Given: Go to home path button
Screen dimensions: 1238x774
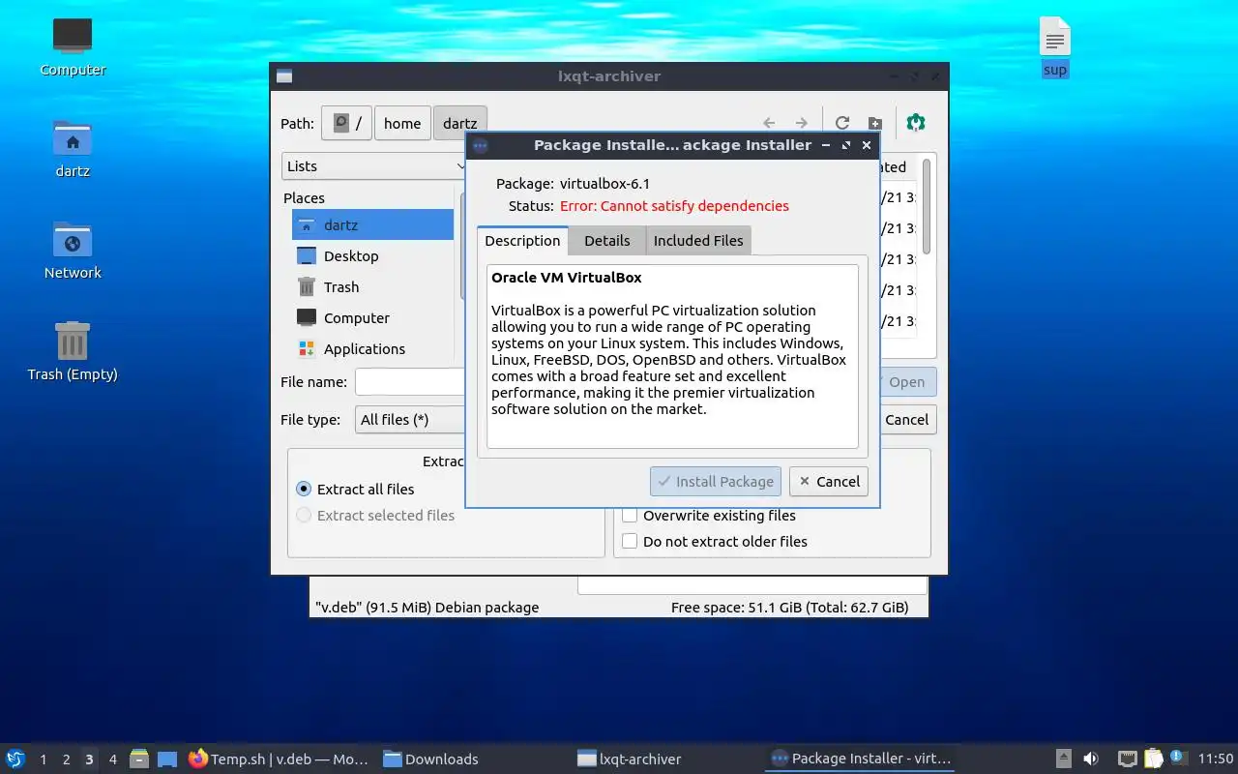Looking at the screenshot, I should point(402,123).
